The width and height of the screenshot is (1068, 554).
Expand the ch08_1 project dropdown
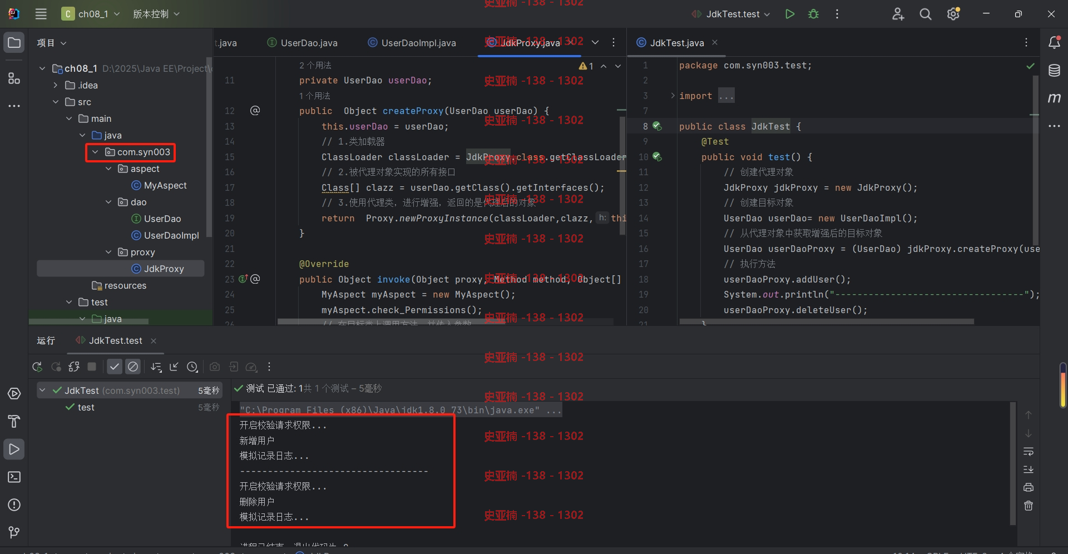tap(91, 14)
